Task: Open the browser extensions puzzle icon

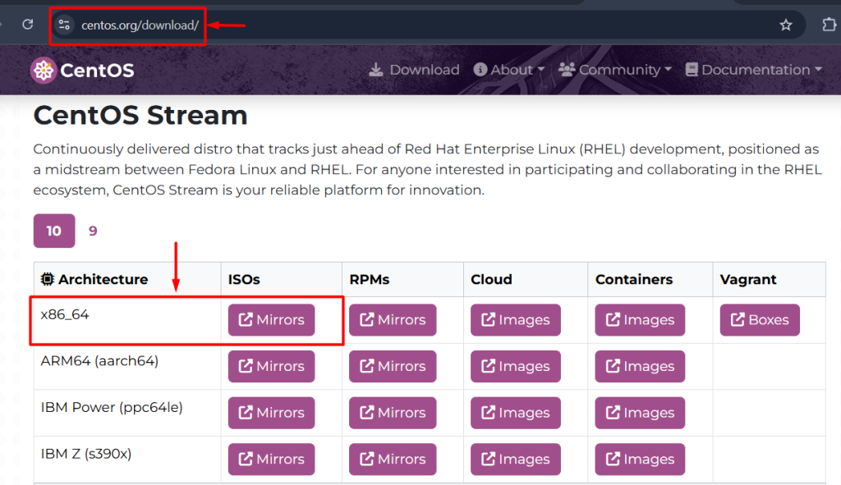Action: (x=829, y=25)
